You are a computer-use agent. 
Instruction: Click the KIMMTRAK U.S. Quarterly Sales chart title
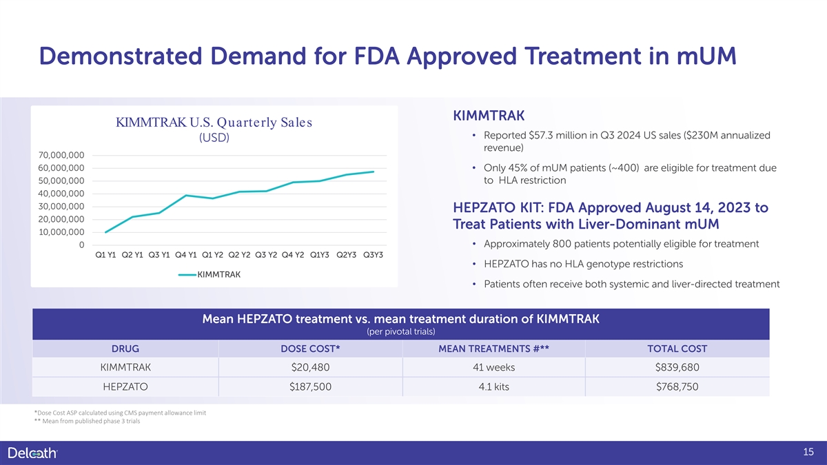[214, 123]
